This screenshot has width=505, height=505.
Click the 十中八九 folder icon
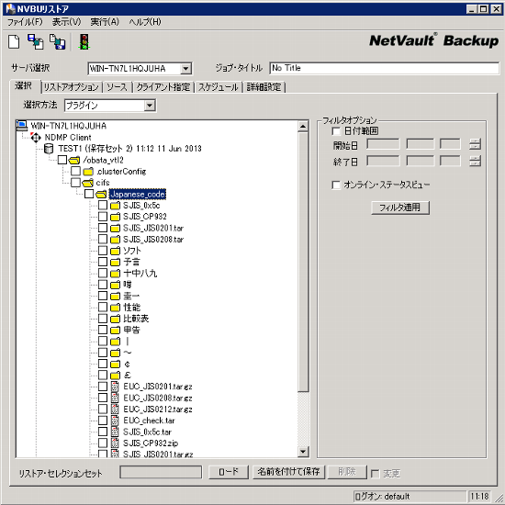115,274
